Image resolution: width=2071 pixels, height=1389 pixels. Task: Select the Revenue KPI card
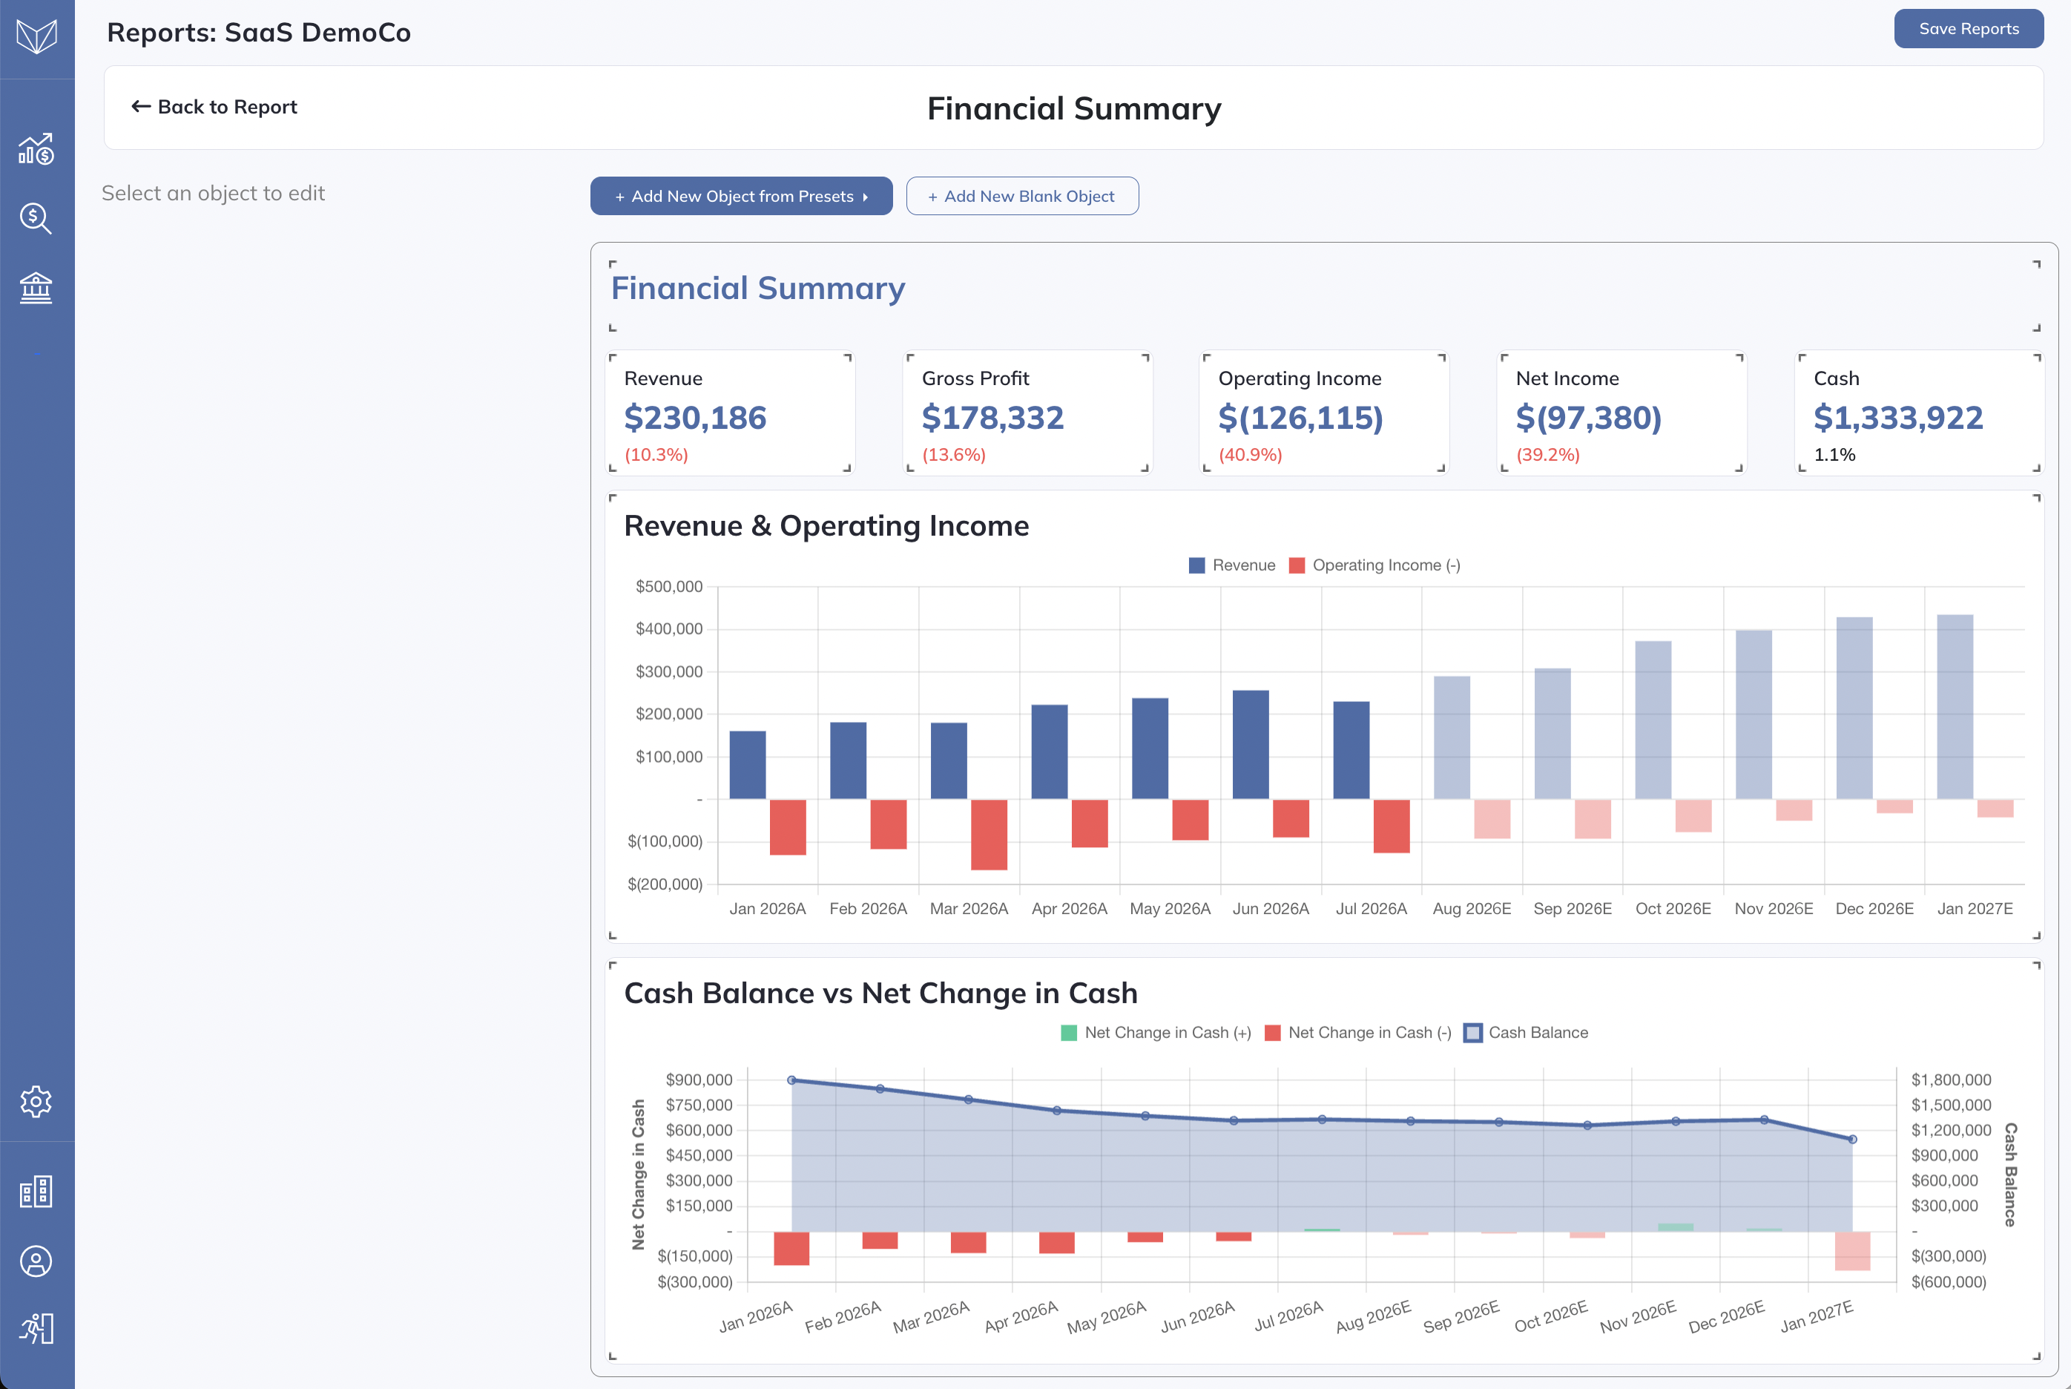pyautogui.click(x=731, y=413)
